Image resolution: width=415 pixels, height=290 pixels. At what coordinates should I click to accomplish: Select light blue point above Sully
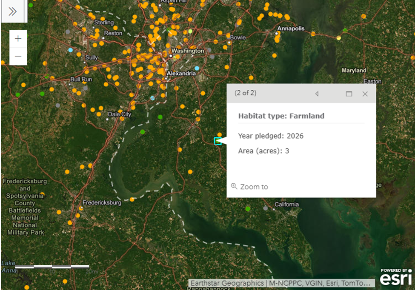point(71,50)
